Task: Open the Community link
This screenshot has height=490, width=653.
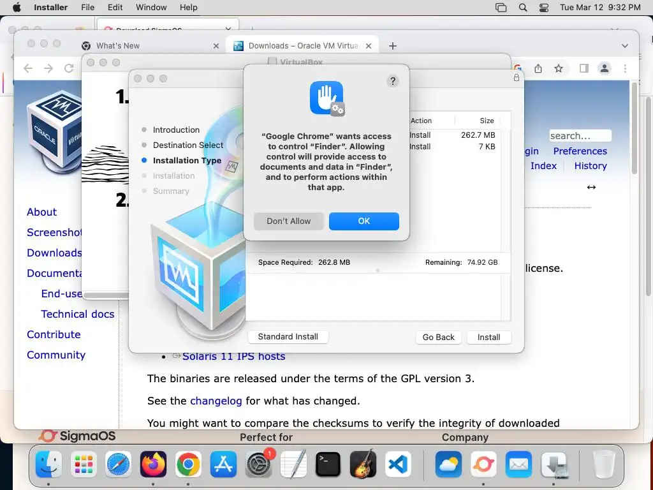Action: [x=56, y=355]
